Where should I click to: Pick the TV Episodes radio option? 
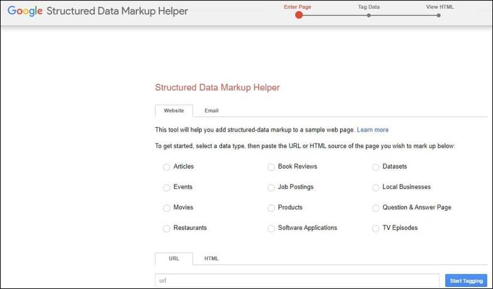pos(375,229)
